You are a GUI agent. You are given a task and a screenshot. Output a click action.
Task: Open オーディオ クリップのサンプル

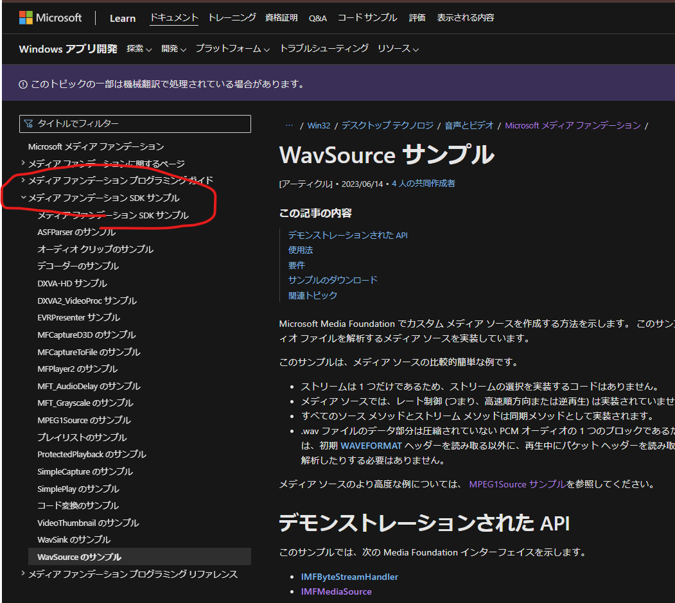pyautogui.click(x=95, y=249)
